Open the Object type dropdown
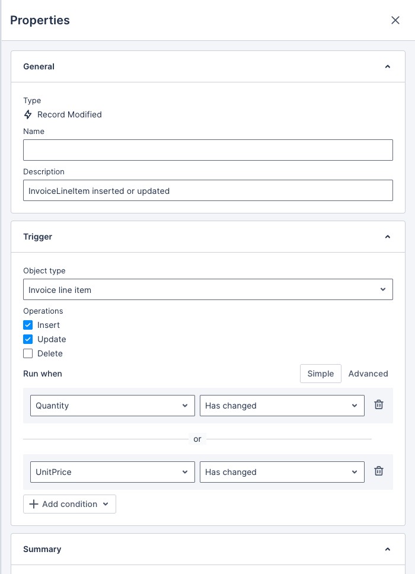 click(208, 289)
